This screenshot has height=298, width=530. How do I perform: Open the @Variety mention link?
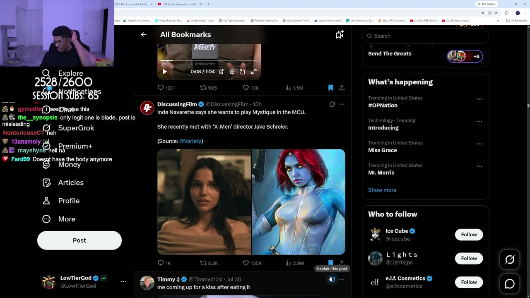[190, 141]
